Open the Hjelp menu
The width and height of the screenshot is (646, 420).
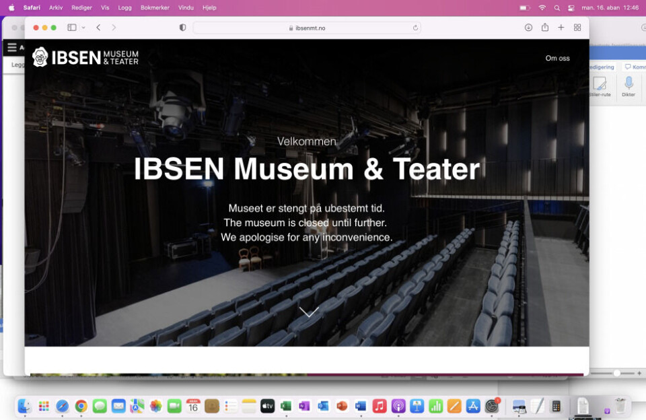[x=209, y=7]
